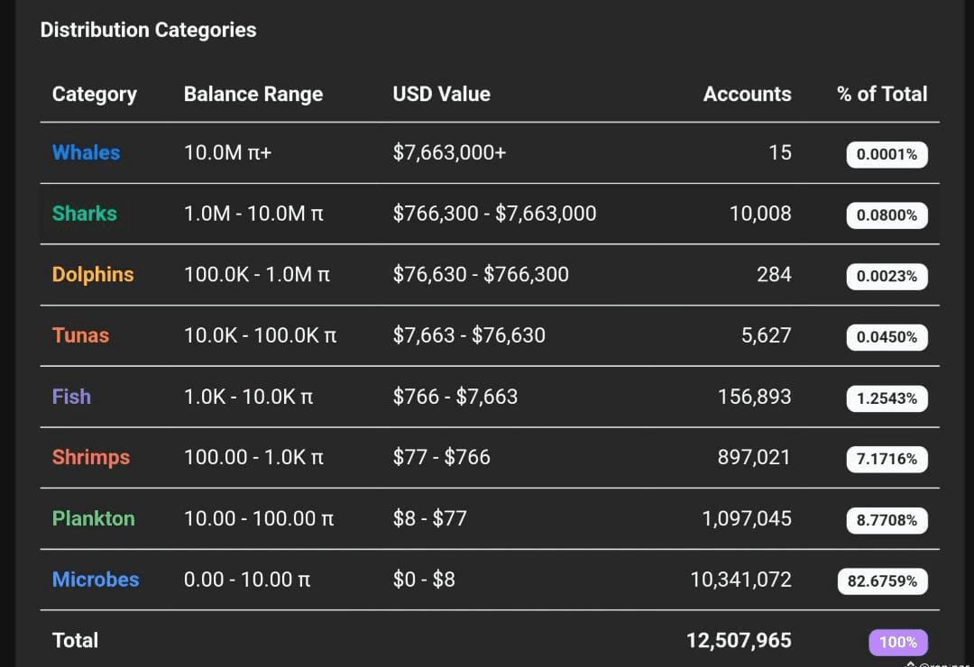Click the Distribution Categories heading
974x667 pixels.
tap(148, 30)
